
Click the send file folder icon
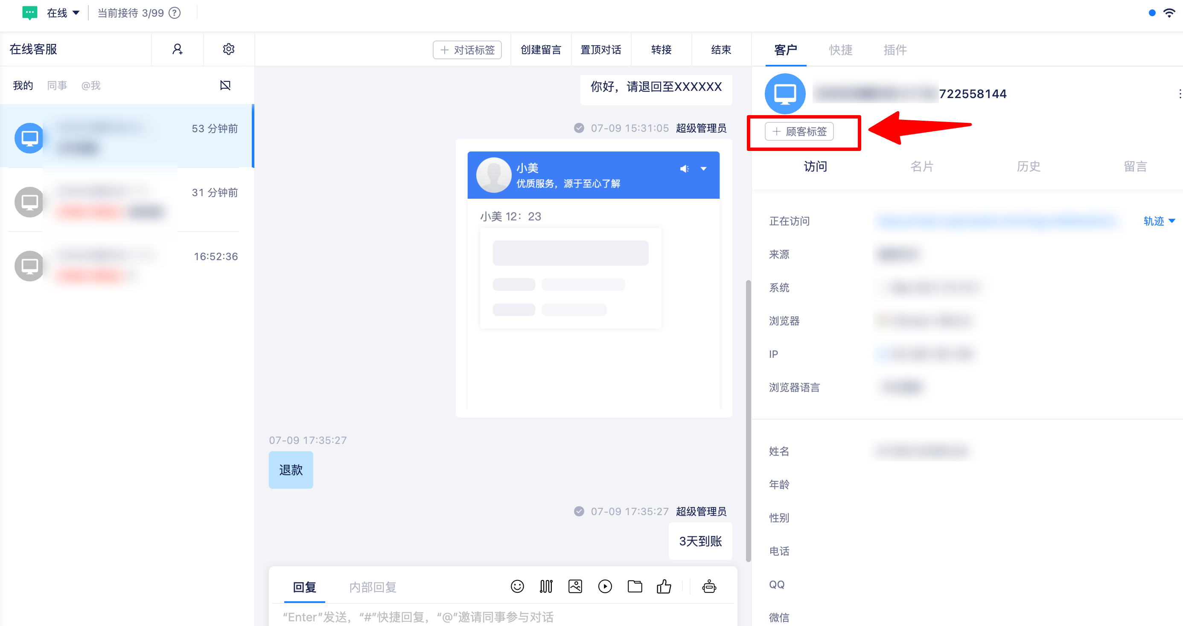coord(635,586)
